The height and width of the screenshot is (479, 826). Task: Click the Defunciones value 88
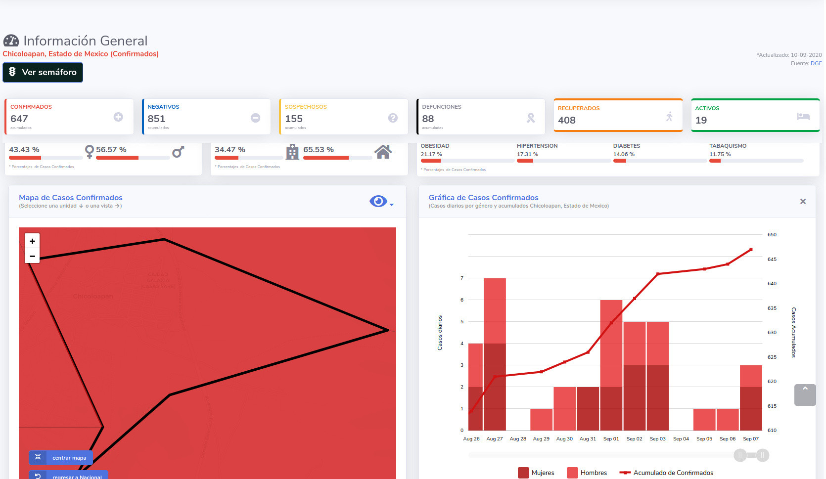point(428,119)
